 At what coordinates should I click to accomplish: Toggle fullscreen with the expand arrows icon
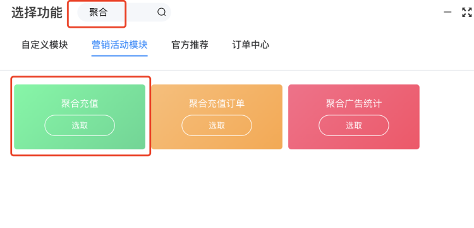pos(467,13)
